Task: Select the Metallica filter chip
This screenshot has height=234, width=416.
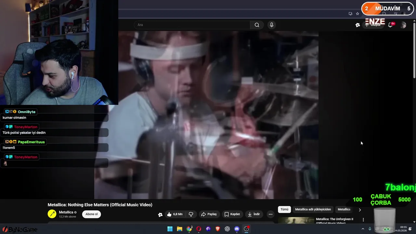Action: click(x=344, y=210)
